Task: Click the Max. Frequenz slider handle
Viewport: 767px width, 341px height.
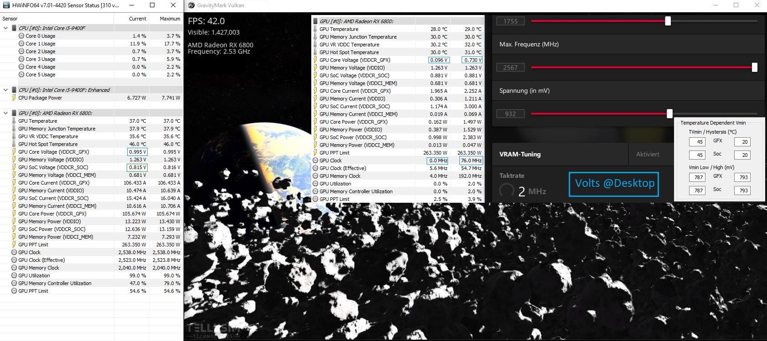Action: click(754, 67)
